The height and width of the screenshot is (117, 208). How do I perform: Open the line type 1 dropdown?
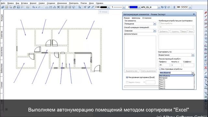tap(124, 7)
